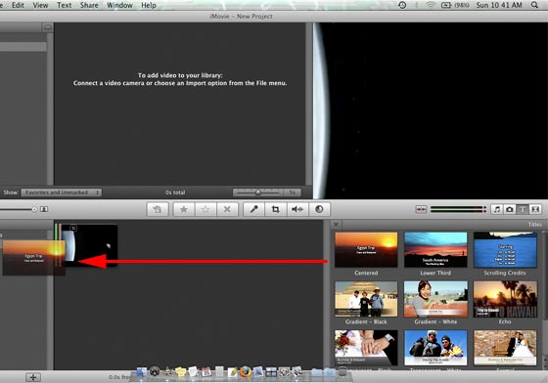Open the Text menu
The image size is (548, 383).
click(65, 5)
